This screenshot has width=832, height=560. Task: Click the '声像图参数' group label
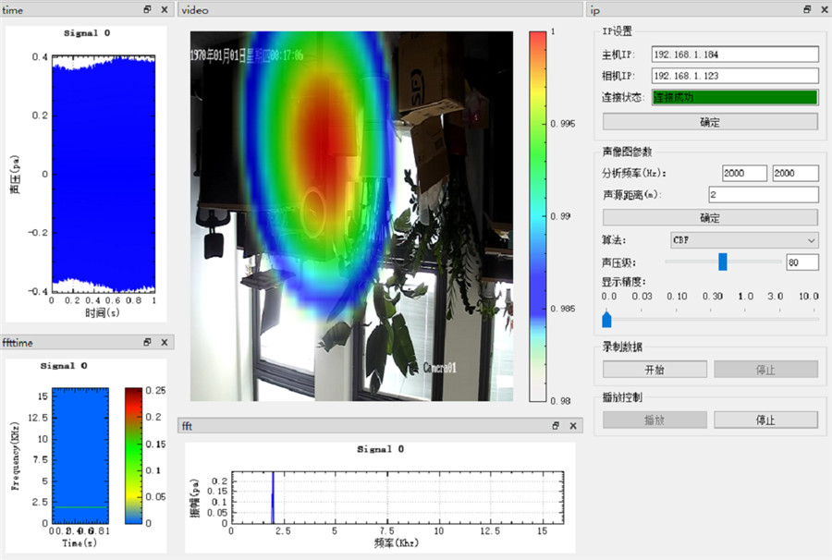(x=627, y=152)
